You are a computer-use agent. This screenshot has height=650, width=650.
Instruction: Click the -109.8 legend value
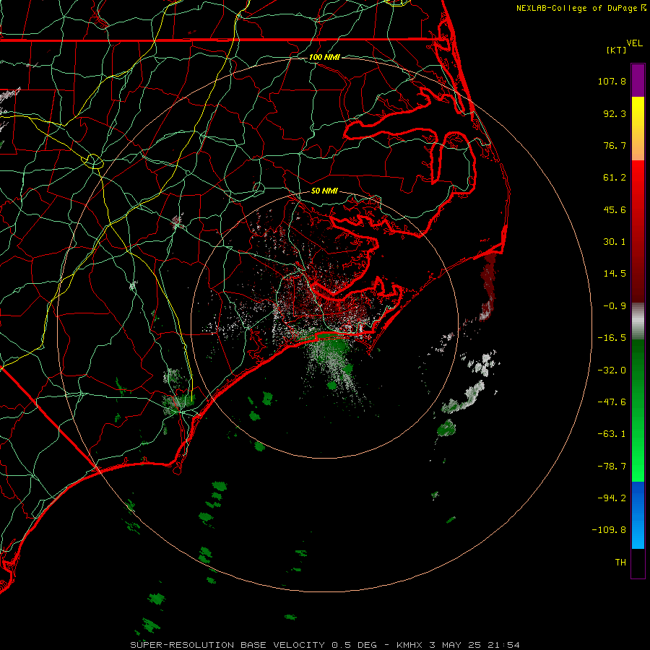coord(609,530)
